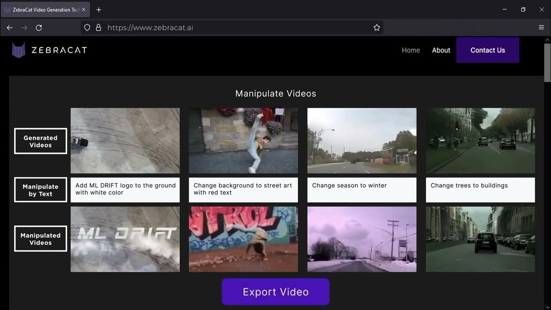The width and height of the screenshot is (551, 310).
Task: Click the 'Change season to winter' prompt field
Action: 362,190
